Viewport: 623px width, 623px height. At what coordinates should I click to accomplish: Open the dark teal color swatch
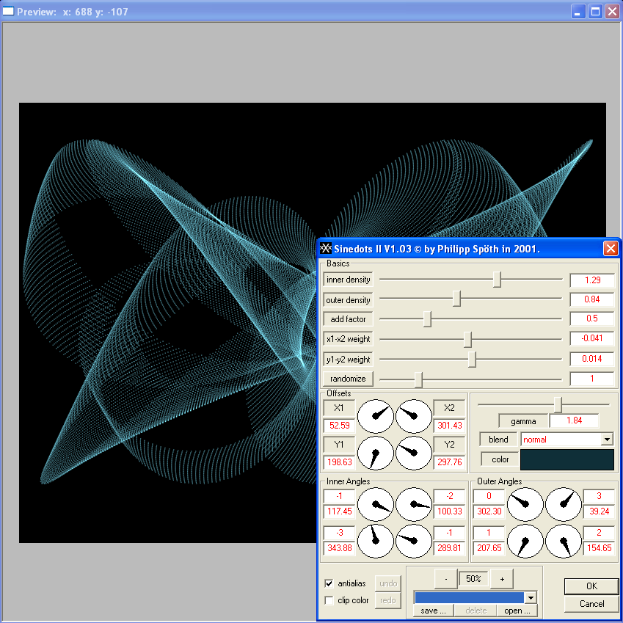click(567, 459)
